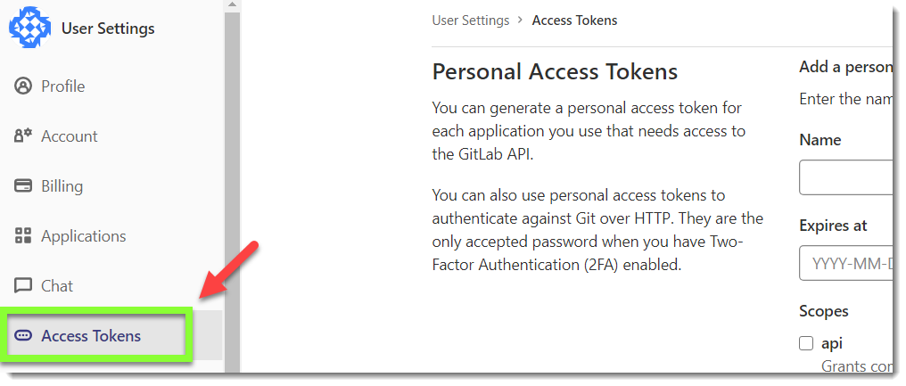Click the Profile person icon in sidebar

click(x=23, y=86)
